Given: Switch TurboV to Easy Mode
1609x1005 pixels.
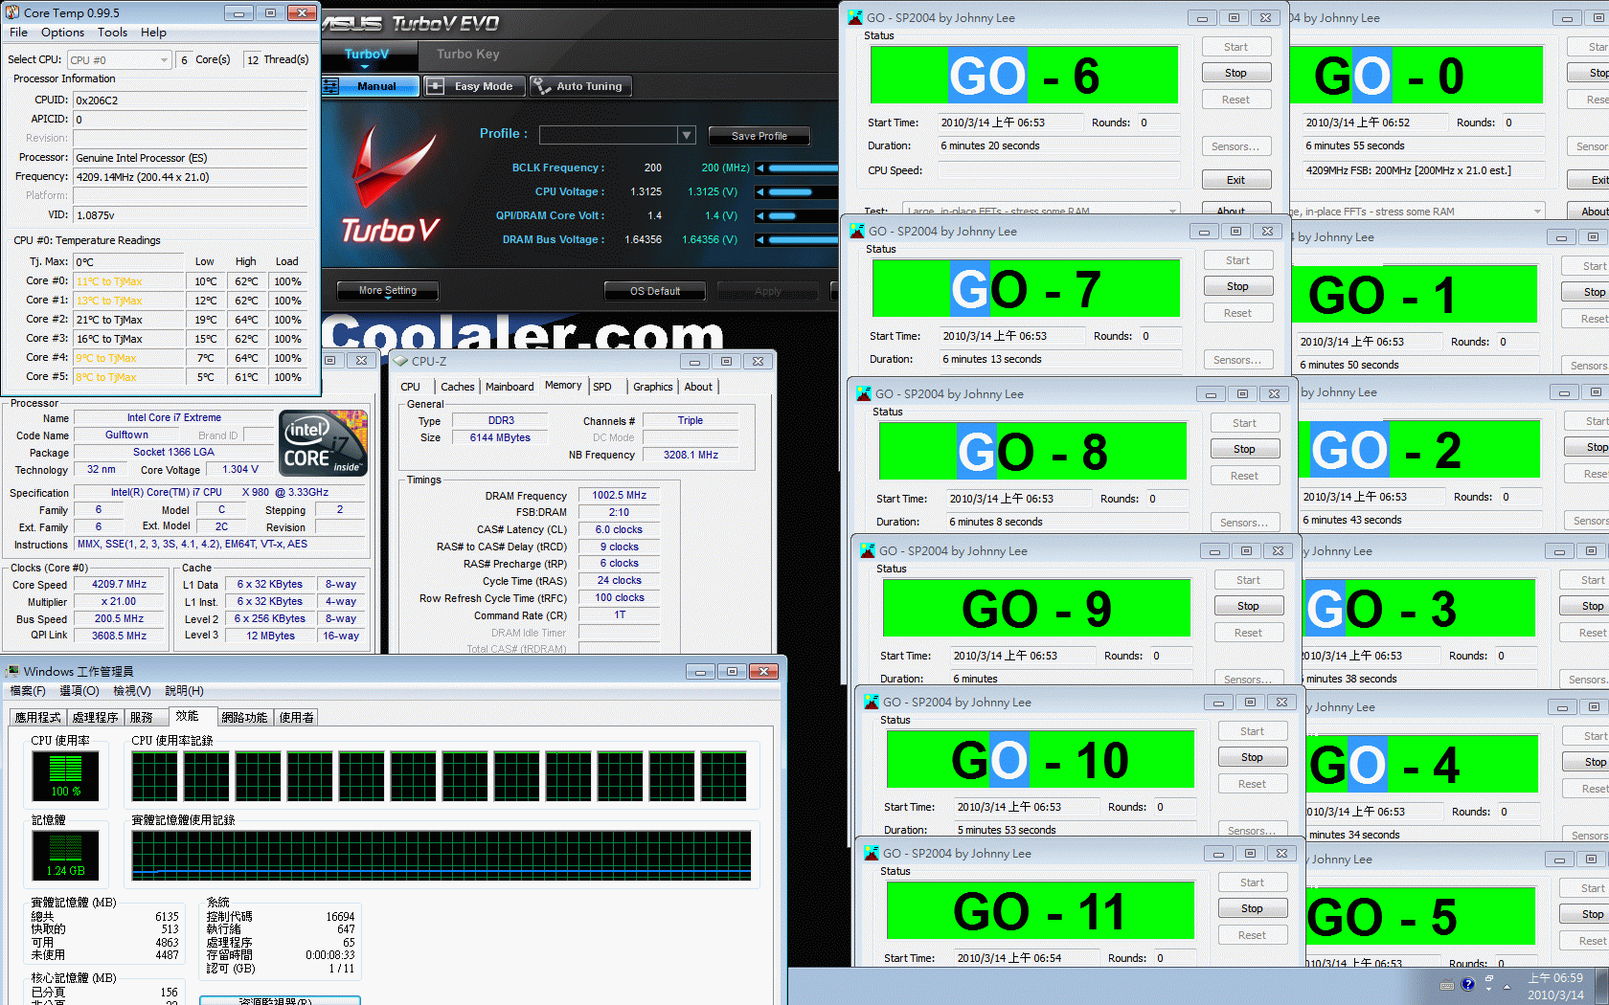Looking at the screenshot, I should tap(474, 86).
